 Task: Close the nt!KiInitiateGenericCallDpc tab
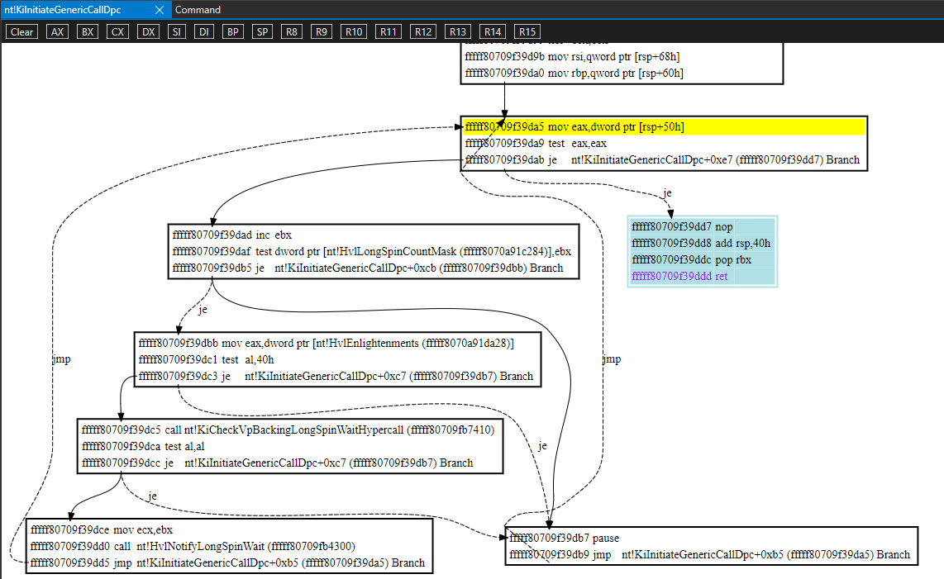coord(160,10)
